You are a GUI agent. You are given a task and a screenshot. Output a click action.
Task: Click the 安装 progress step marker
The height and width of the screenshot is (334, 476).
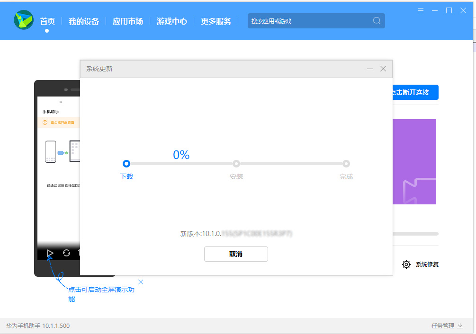click(236, 164)
